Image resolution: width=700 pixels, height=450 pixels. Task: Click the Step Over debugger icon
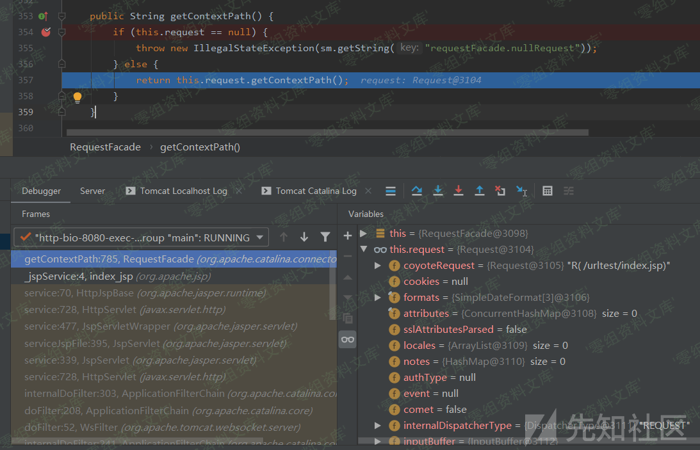(x=417, y=191)
